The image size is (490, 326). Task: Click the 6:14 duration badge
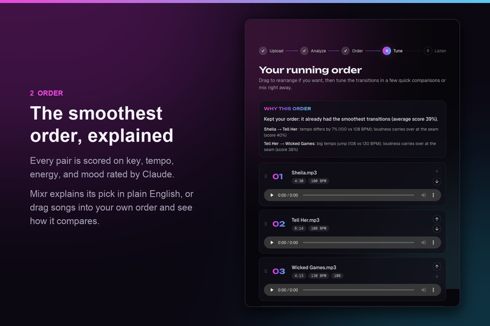click(298, 228)
